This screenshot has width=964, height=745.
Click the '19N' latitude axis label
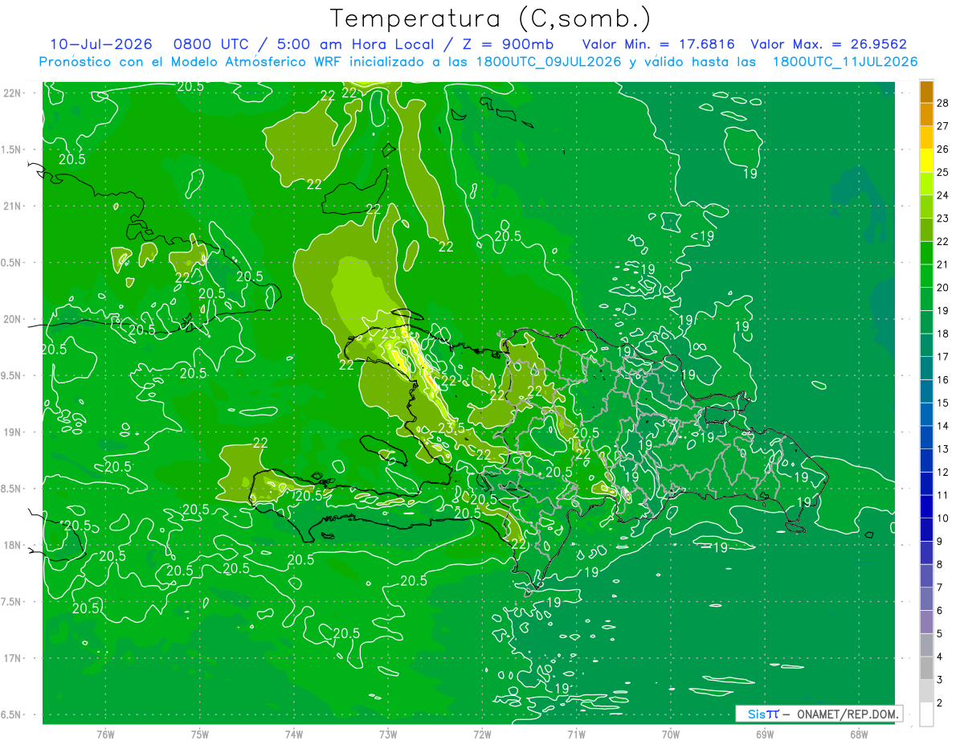pos(13,432)
